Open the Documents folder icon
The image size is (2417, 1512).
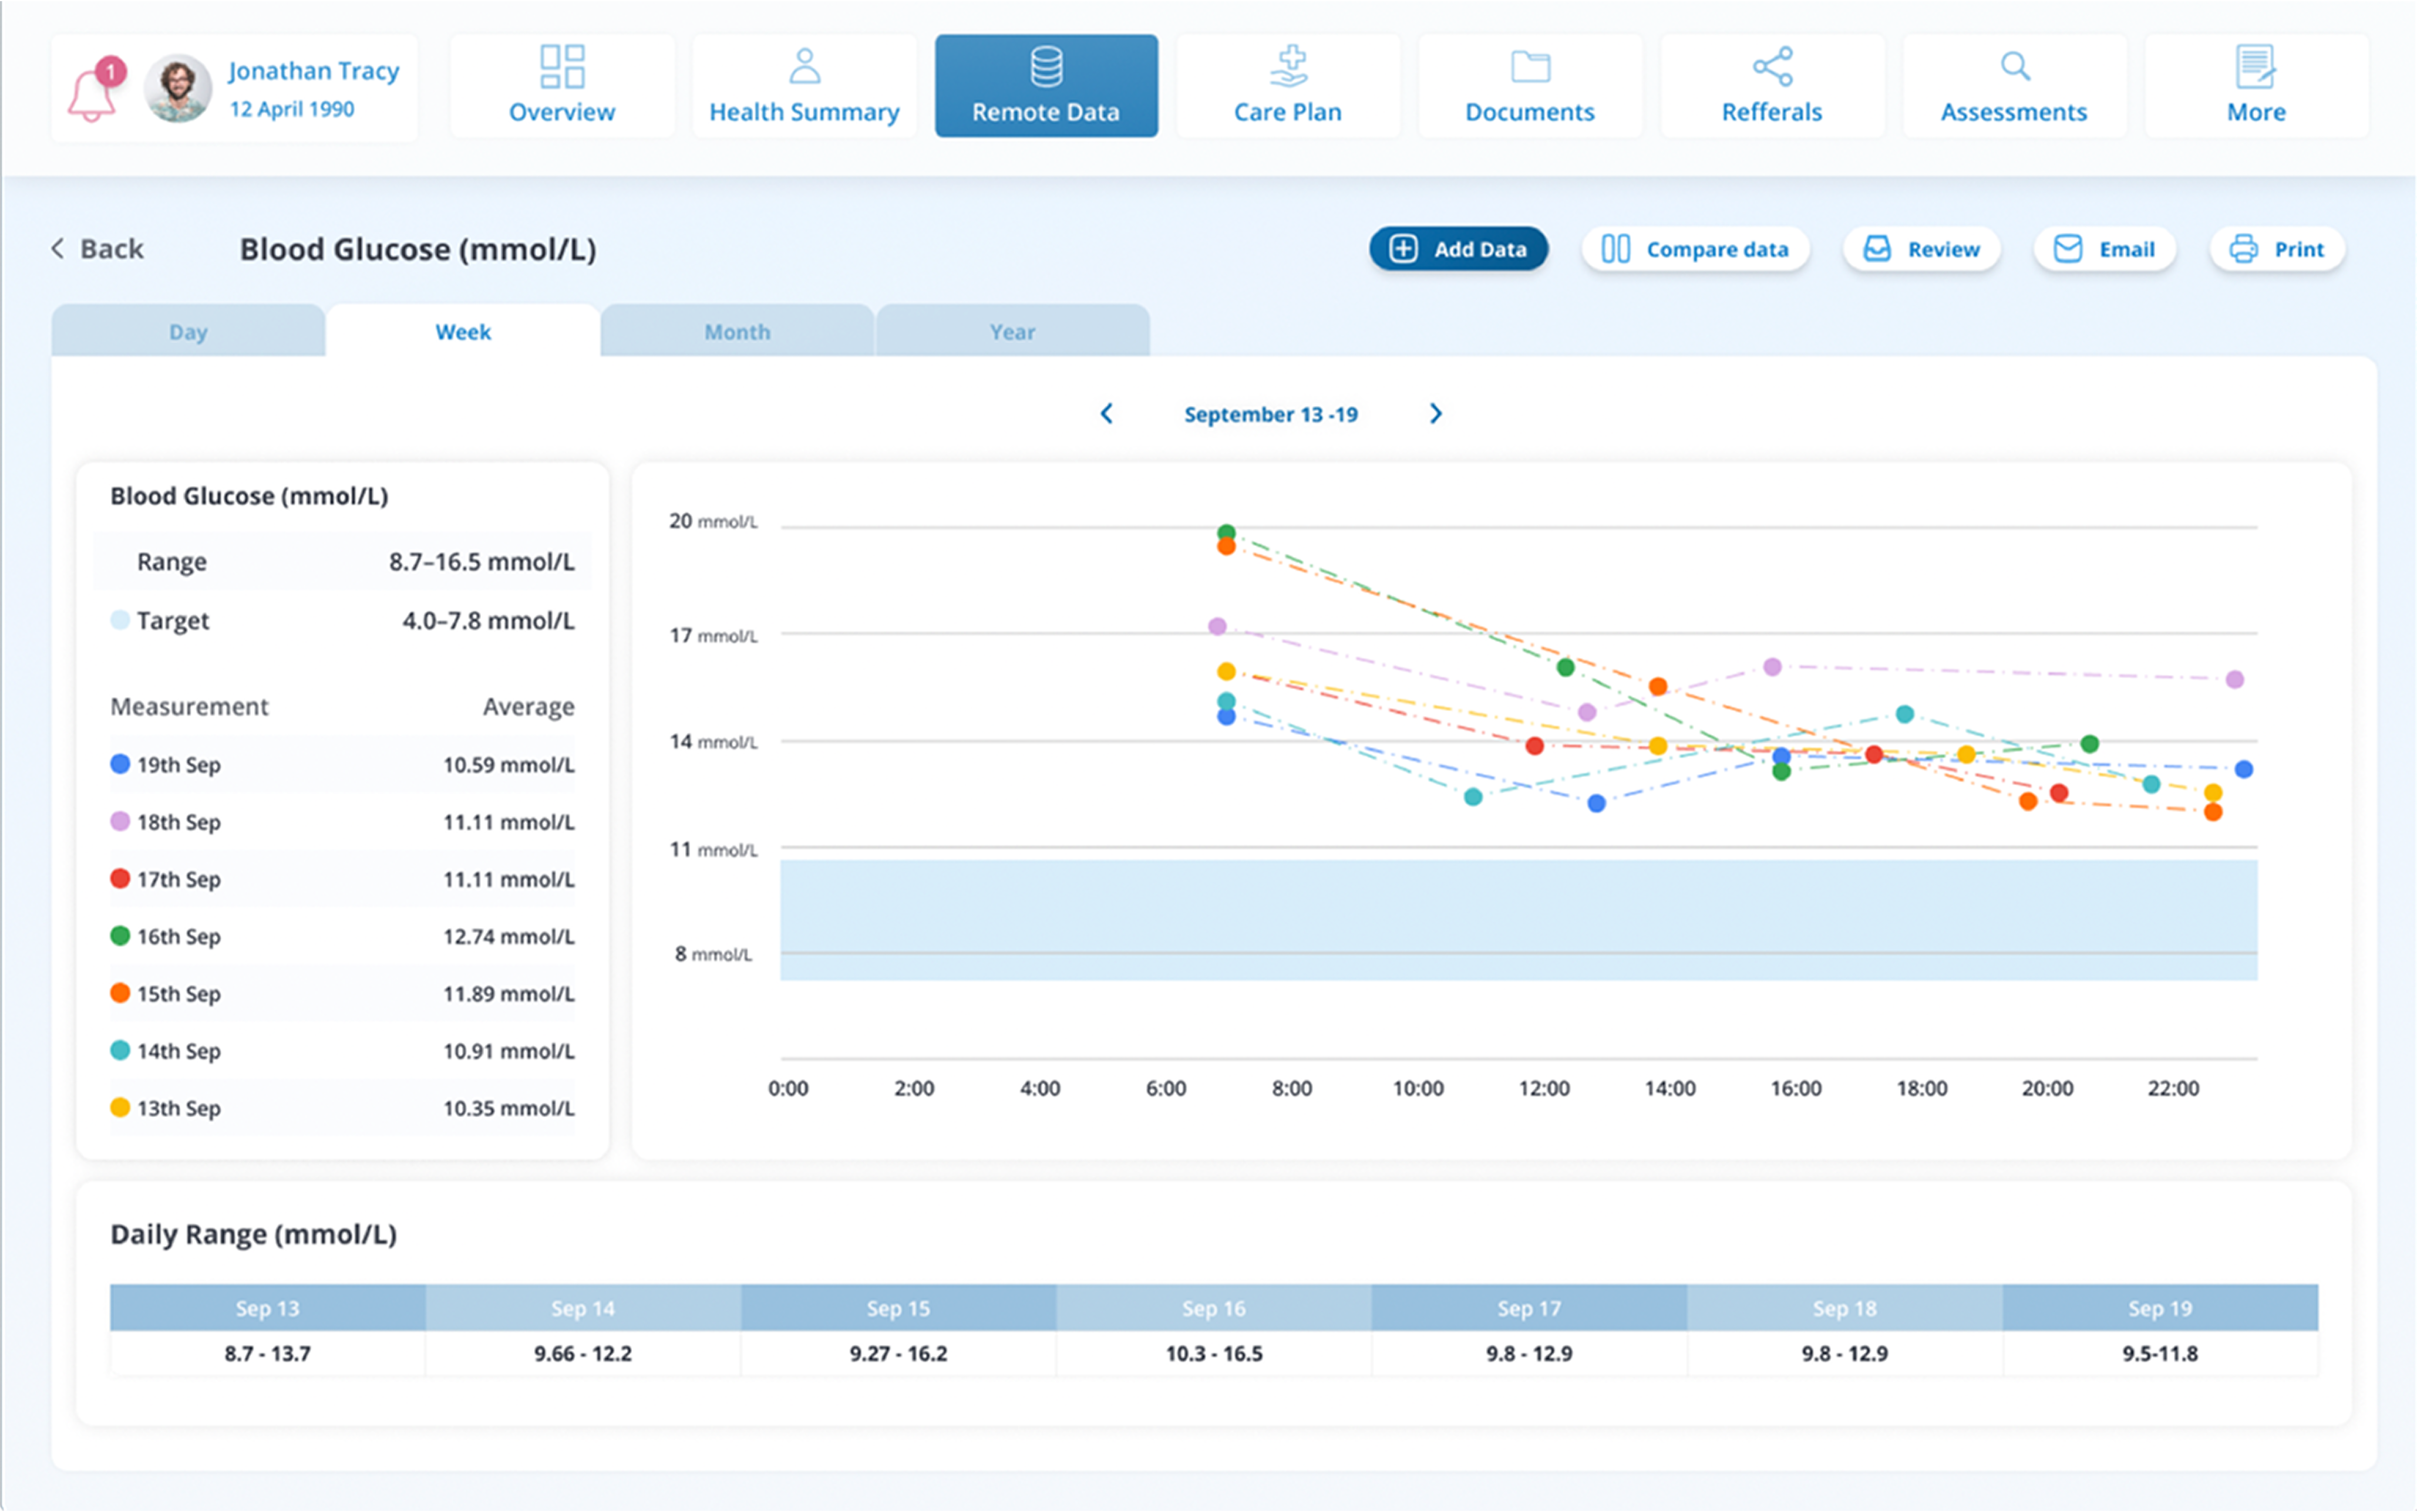pos(1530,66)
